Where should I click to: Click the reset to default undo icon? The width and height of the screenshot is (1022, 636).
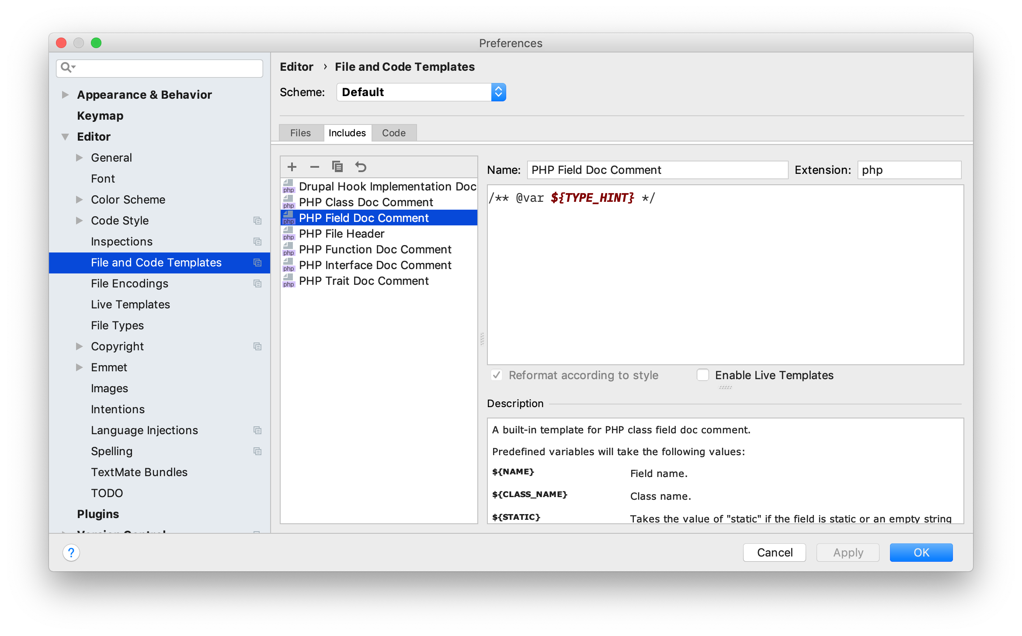(x=361, y=167)
